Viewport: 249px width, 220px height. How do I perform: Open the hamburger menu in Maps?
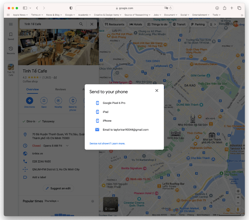(x=11, y=24)
